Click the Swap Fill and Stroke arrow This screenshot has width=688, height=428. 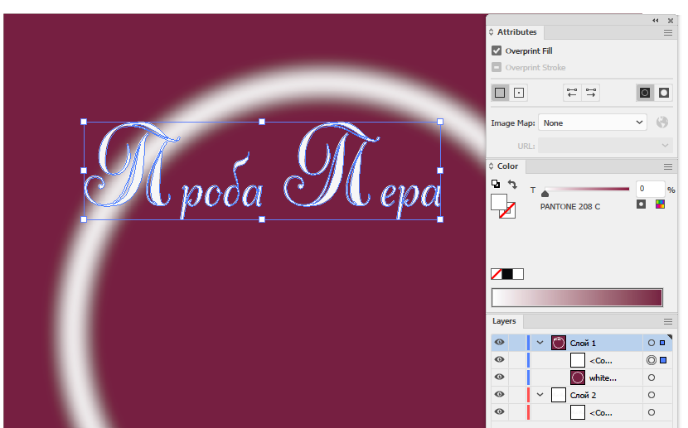click(512, 184)
